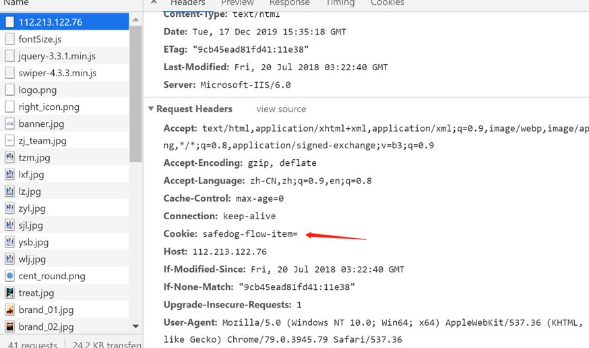Select the logo.png request
This screenshot has width=589, height=348.
[64, 90]
